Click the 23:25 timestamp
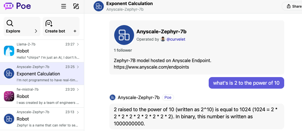 tap(70, 67)
